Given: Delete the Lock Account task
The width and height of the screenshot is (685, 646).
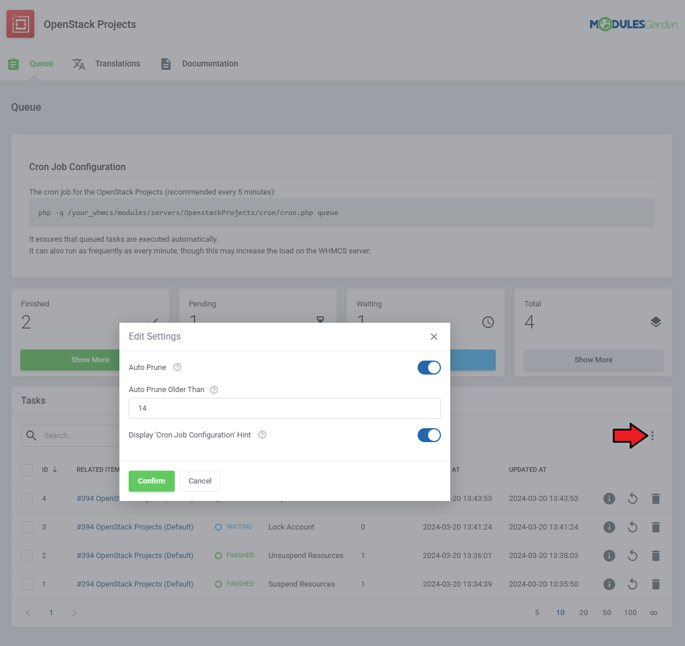Looking at the screenshot, I should click(656, 527).
